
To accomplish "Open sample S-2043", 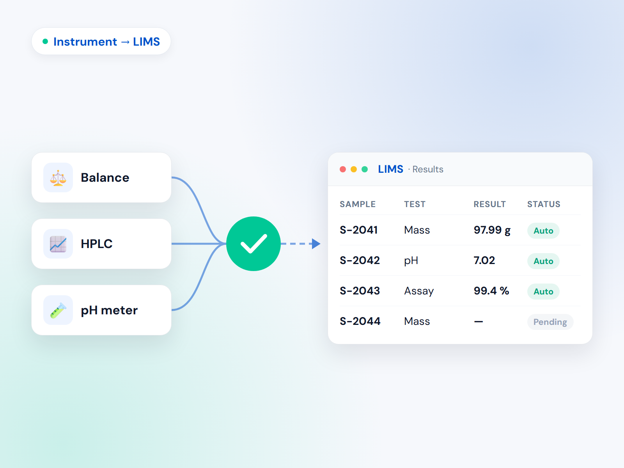I will coord(360,291).
